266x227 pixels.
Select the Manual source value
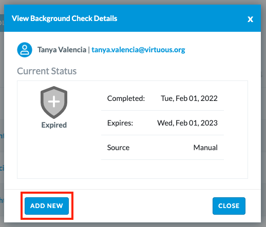coord(205,148)
